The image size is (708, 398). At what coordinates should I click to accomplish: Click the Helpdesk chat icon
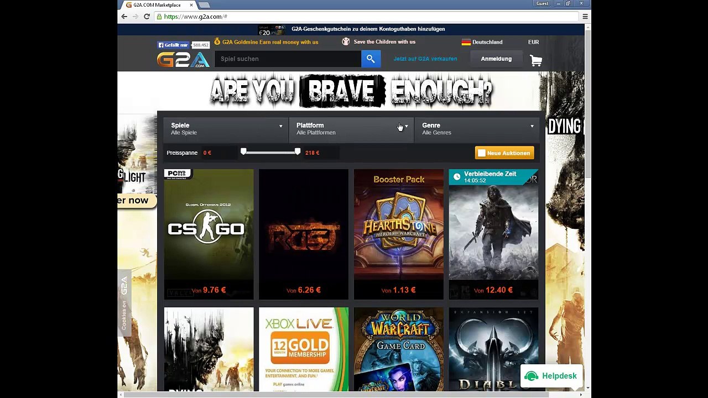coord(532,376)
